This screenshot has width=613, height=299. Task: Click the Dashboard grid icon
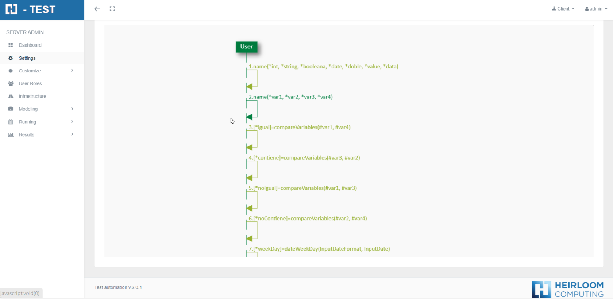[11, 45]
